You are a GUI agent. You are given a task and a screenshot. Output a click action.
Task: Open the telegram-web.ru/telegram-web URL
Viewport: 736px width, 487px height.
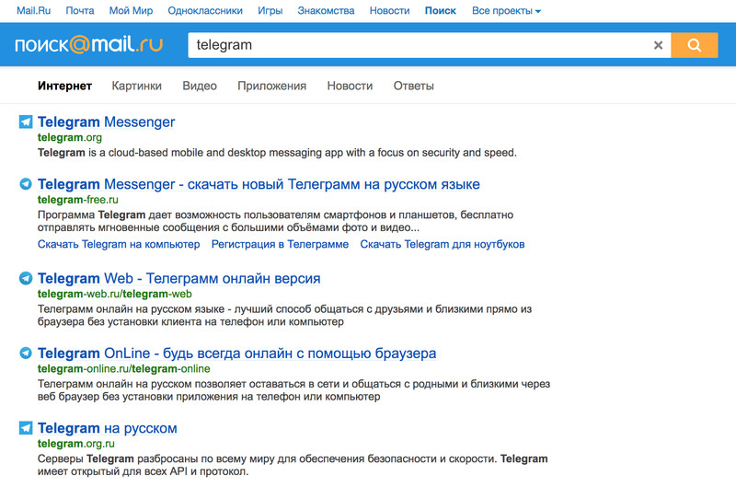114,294
